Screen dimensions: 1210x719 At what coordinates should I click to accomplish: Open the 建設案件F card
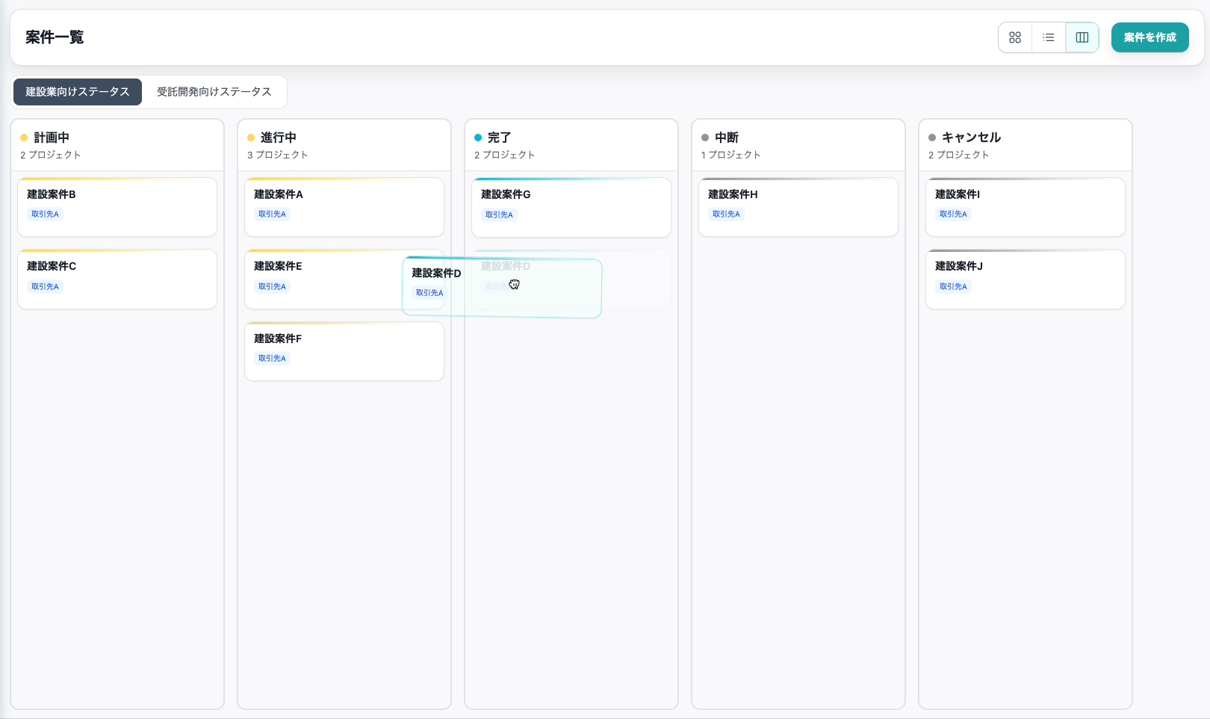coord(344,351)
